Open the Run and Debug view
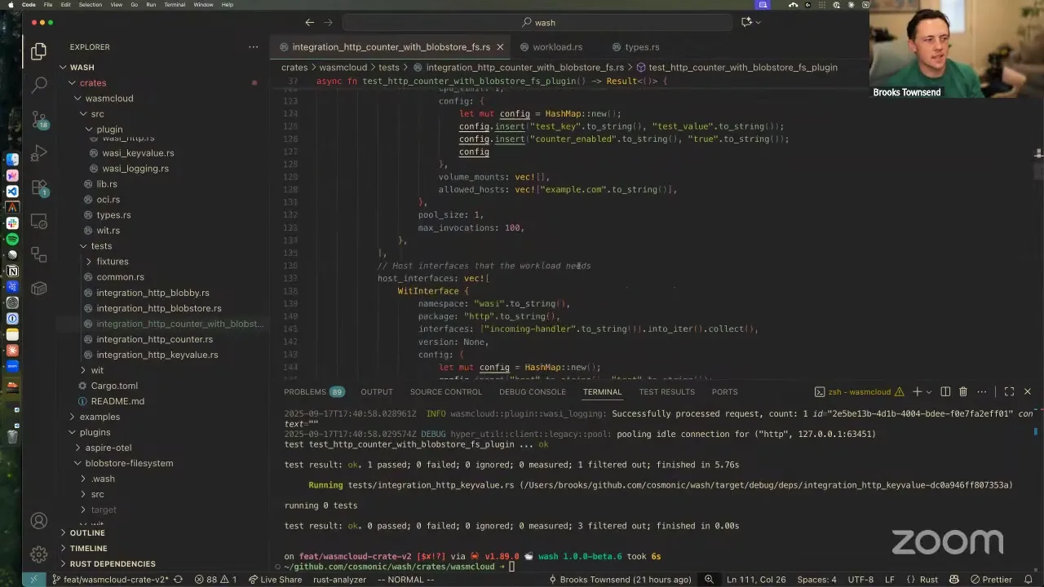 point(38,153)
